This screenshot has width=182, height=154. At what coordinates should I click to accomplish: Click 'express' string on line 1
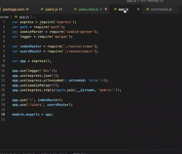64,22
